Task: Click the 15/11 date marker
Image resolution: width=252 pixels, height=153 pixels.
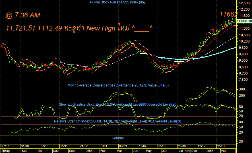Action: coord(64,146)
